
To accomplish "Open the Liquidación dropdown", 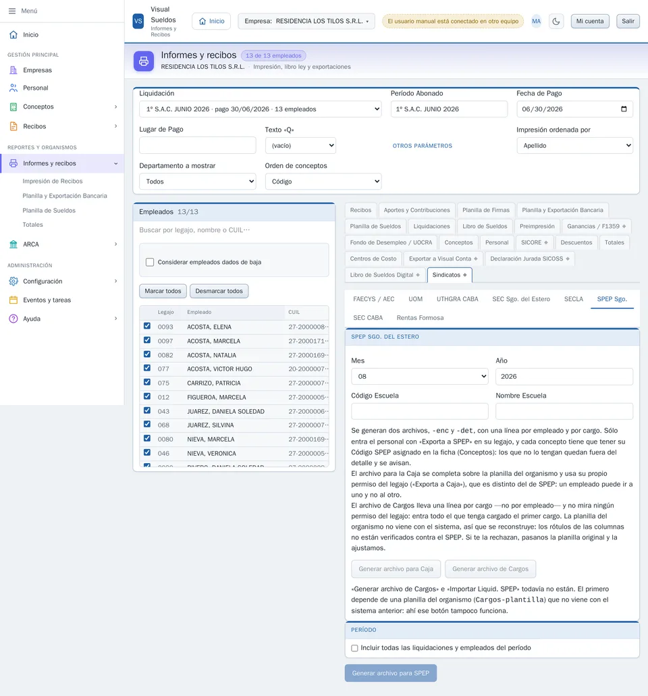I will point(260,109).
